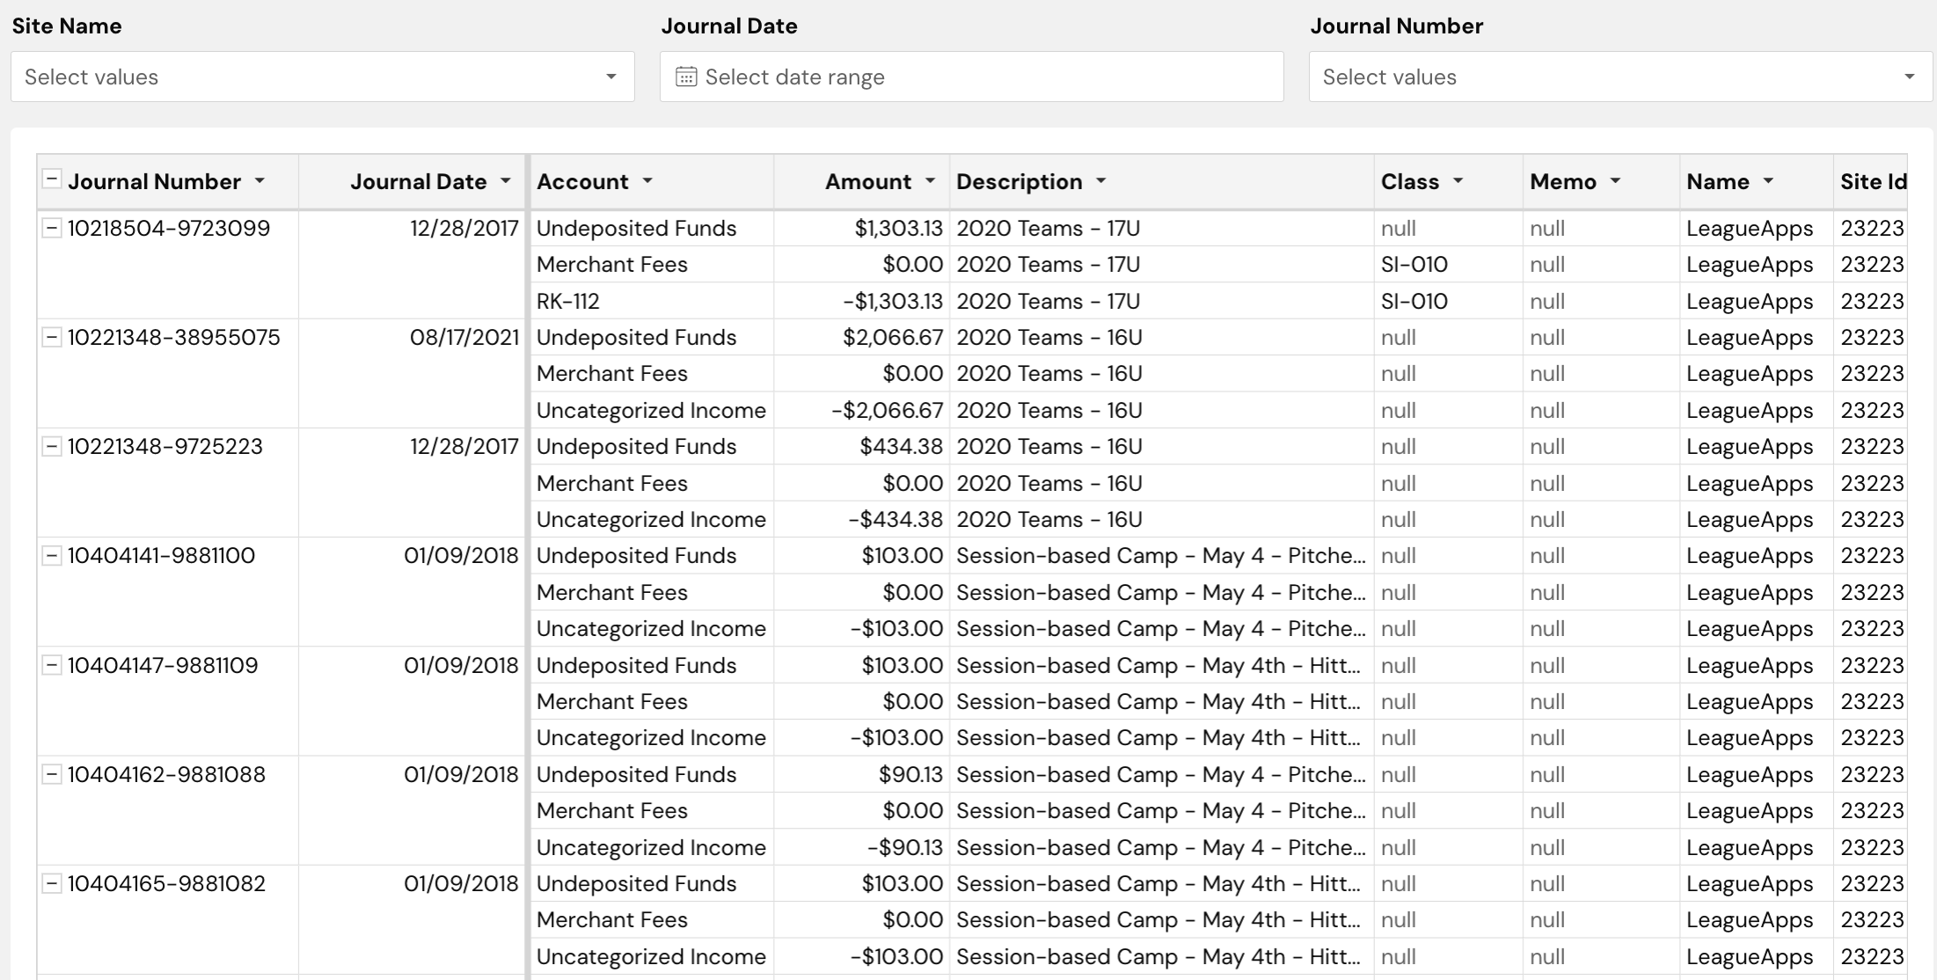Collapse journal entry 10221348-38955075
1937x980 pixels.
[52, 337]
